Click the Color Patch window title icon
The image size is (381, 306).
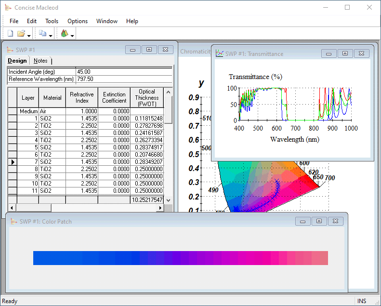point(14,221)
